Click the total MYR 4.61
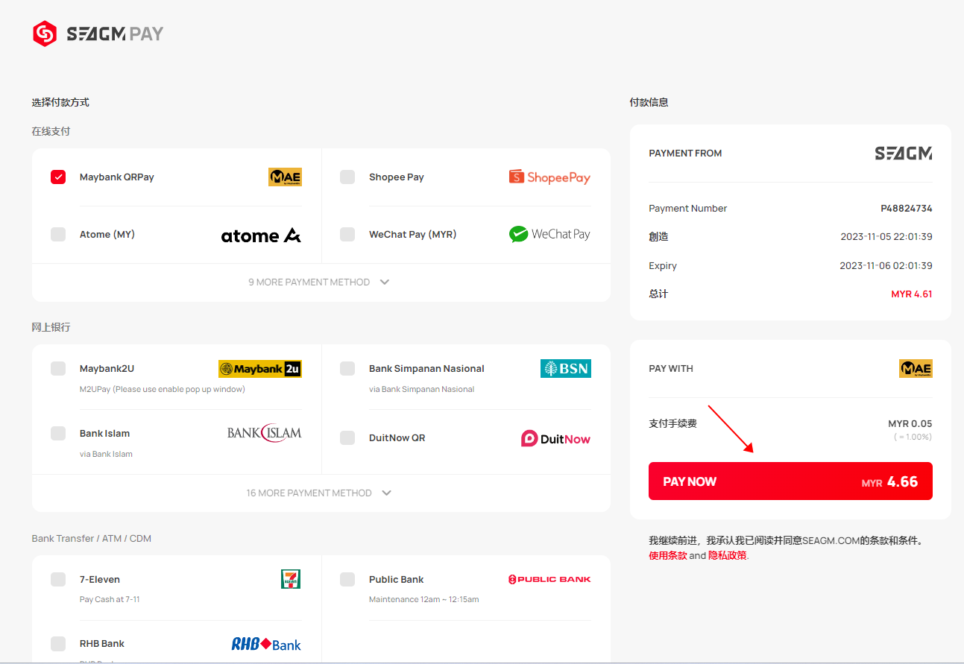This screenshot has height=664, width=964. 912,294
